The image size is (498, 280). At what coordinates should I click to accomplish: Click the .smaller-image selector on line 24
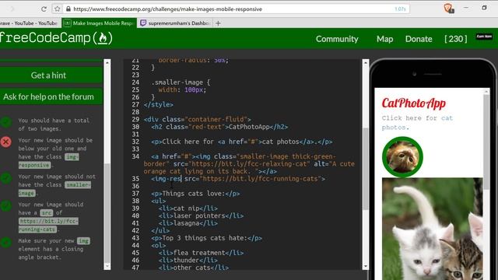[x=177, y=82]
